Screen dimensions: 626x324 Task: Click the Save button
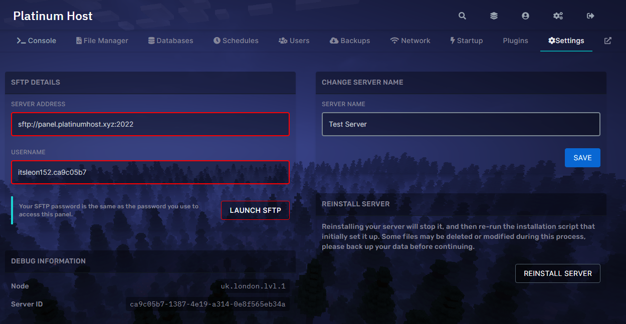click(582, 158)
